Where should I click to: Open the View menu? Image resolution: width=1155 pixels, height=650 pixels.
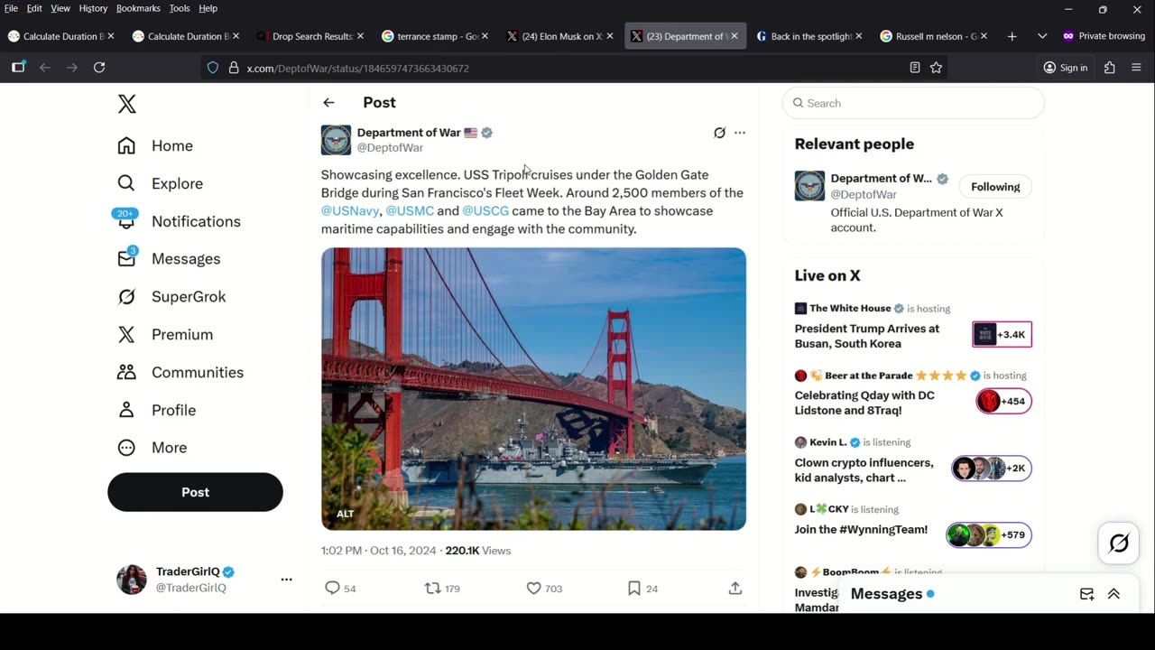click(60, 8)
